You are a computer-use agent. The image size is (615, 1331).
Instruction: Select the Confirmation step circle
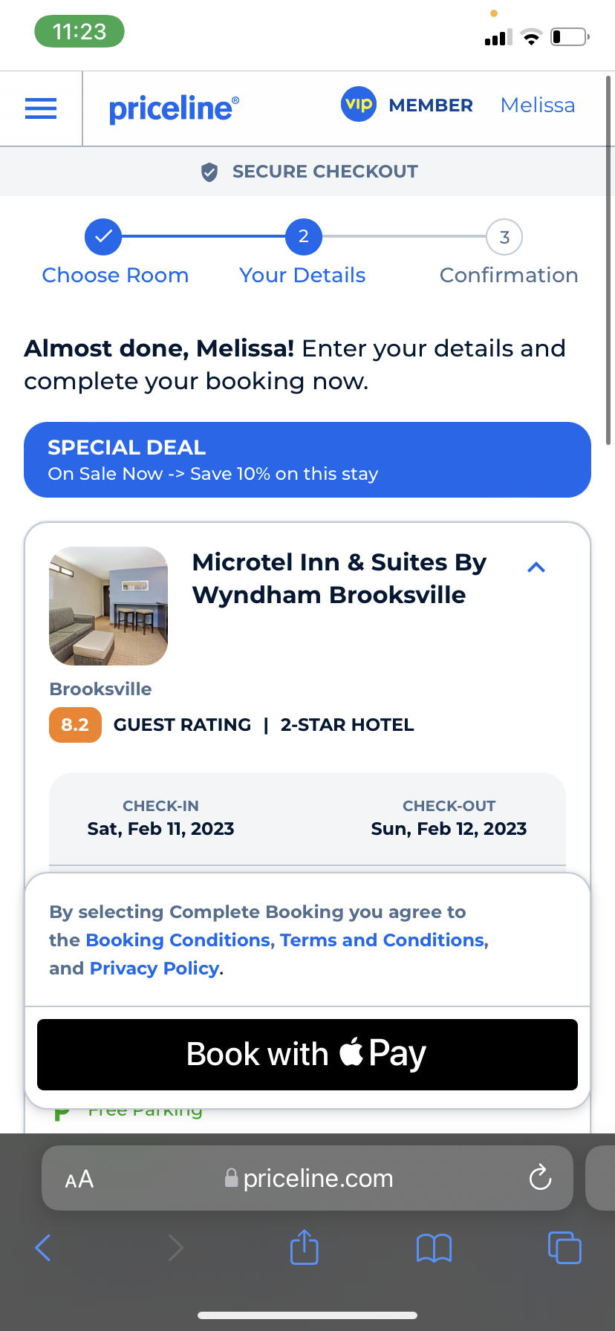[504, 238]
